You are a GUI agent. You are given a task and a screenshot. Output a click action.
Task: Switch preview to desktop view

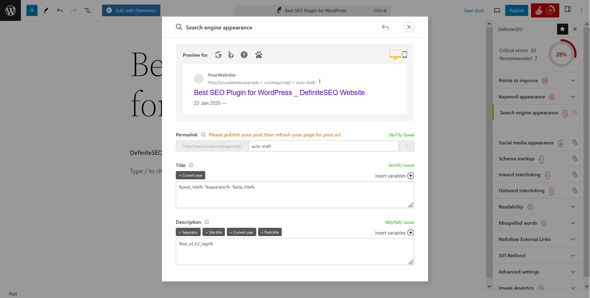(x=395, y=54)
